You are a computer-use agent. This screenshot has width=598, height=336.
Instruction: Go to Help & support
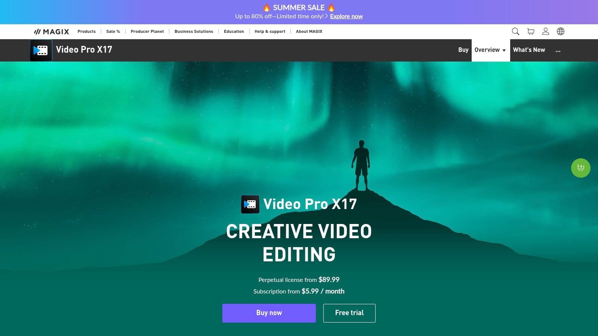(269, 32)
